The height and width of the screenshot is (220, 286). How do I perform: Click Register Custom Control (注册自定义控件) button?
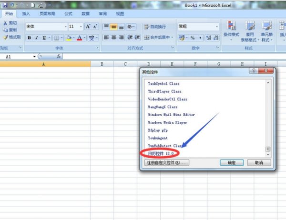(166, 162)
